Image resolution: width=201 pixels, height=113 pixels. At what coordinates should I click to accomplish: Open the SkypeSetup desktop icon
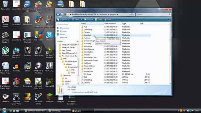click(27, 82)
